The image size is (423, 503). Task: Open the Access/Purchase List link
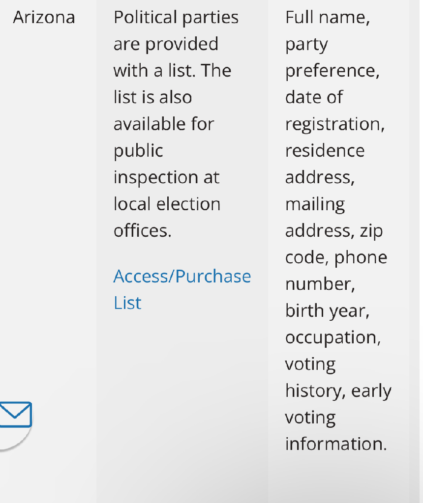click(182, 289)
